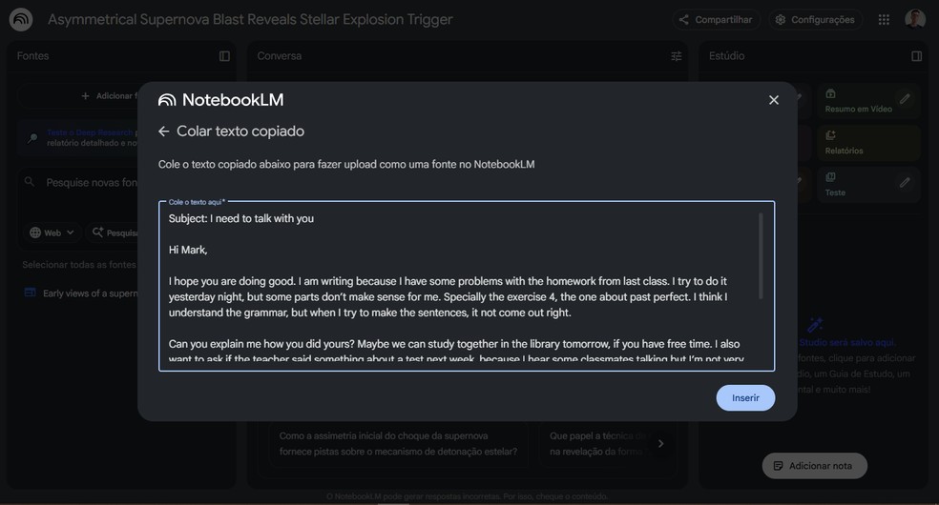Screen dimensions: 939x505
Task: Close the paste text dialog
Action: pyautogui.click(x=774, y=100)
